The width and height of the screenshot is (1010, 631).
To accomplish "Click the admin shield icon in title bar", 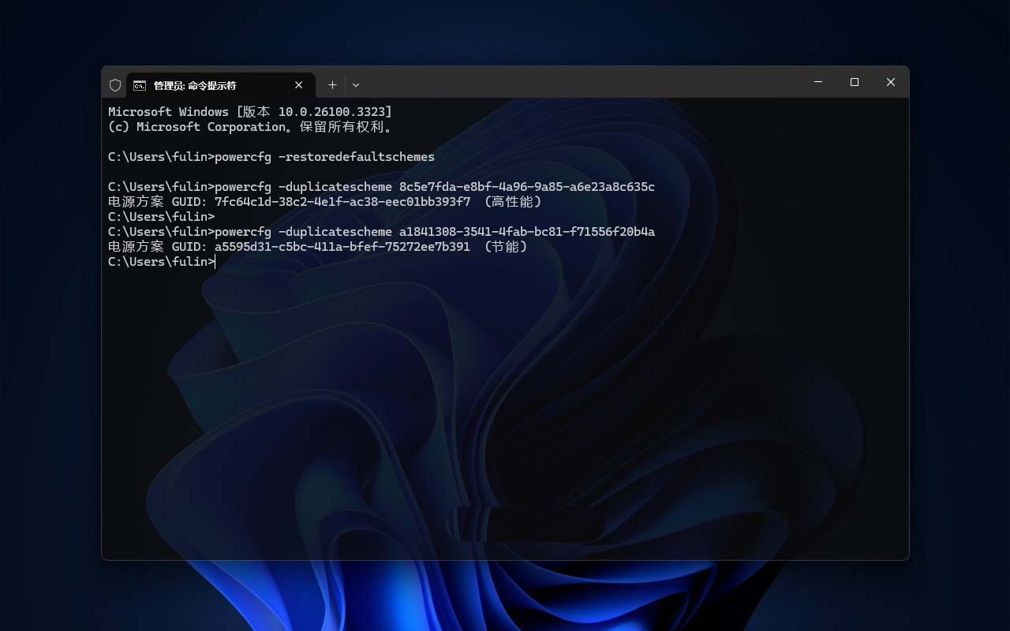I will 115,85.
